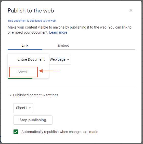Choose Entire Document from the open list
Screen dimensions: 143x144
[x=31, y=59]
